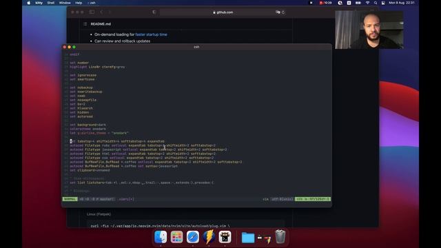Click the 'autocmd Filetype css' line
The width and height of the screenshot is (441, 248).
point(142,158)
